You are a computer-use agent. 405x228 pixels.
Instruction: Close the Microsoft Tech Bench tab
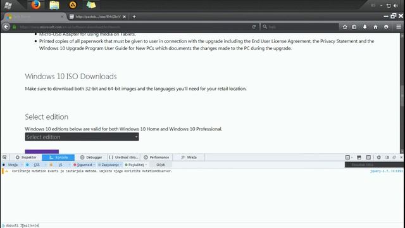(62, 17)
